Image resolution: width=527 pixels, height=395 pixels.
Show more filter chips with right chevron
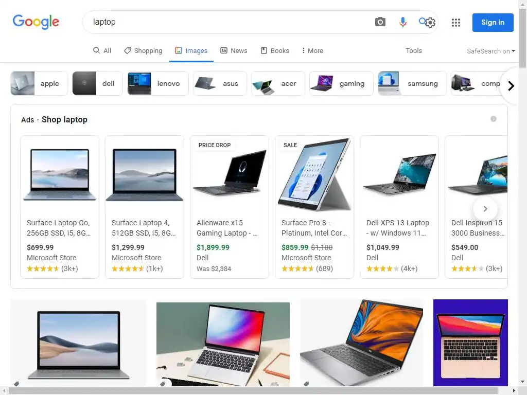tap(511, 86)
